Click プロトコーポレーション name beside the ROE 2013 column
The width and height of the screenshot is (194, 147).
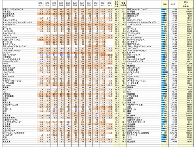12,51
